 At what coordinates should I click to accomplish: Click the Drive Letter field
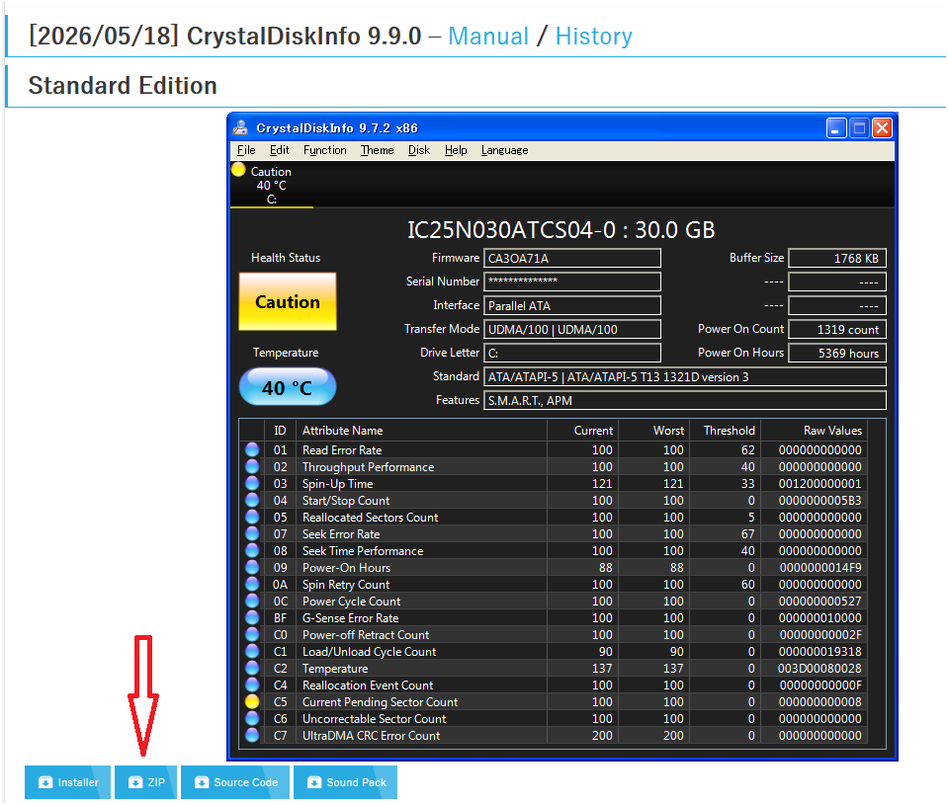(x=572, y=353)
